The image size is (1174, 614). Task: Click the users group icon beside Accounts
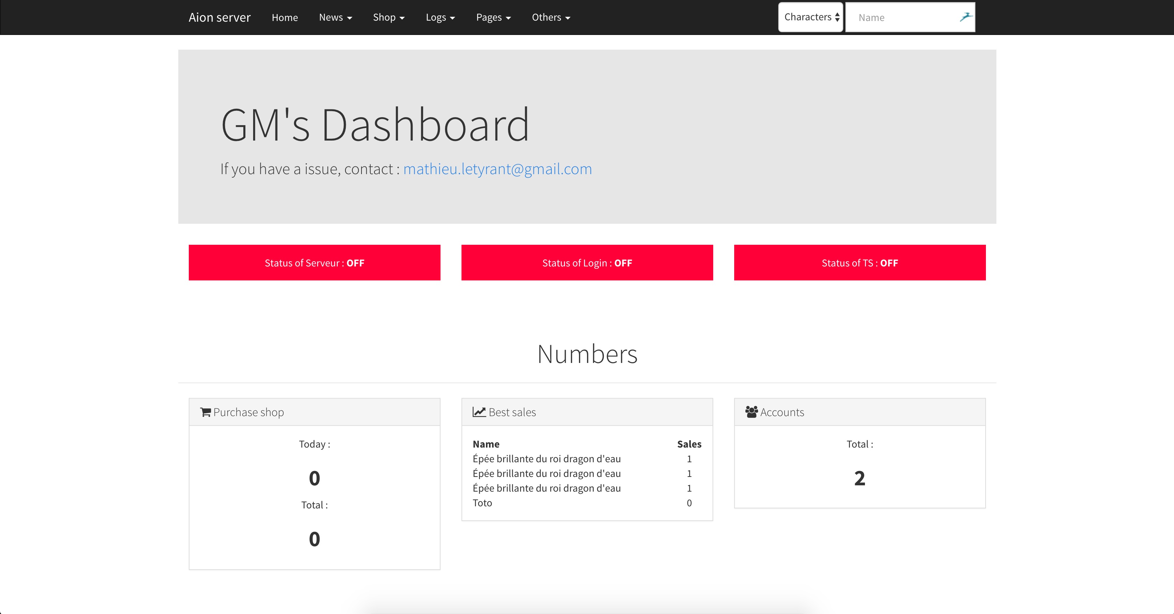coord(752,412)
